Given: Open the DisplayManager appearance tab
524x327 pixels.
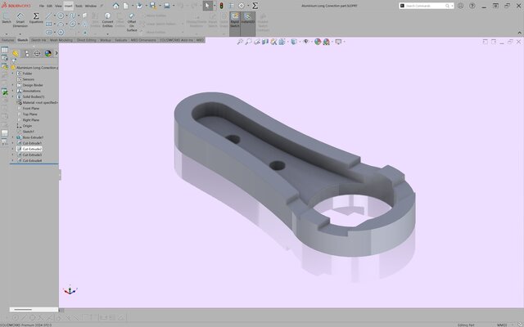Looking at the screenshot, I should click(47, 53).
